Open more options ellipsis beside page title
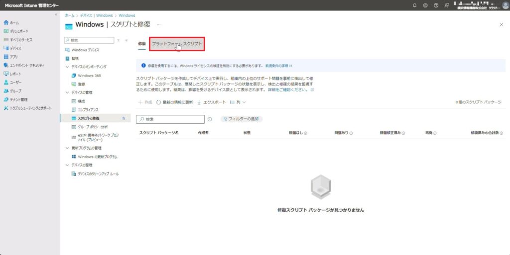Screen dimensions: 510x255 coord(159,25)
